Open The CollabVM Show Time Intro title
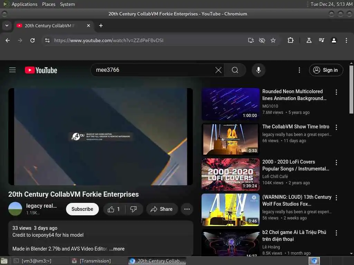 click(x=296, y=127)
